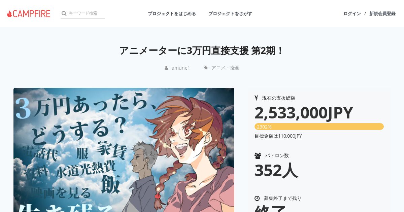
Task: Open プロジェクトをさがす menu item
Action: tap(230, 13)
